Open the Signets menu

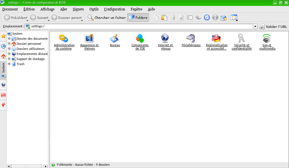[x=78, y=9]
